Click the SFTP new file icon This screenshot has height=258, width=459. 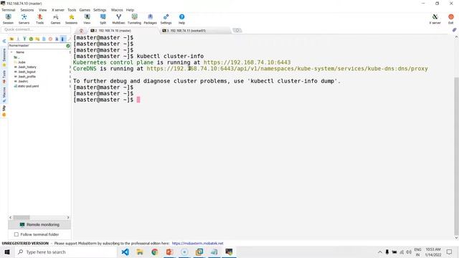(x=44, y=39)
